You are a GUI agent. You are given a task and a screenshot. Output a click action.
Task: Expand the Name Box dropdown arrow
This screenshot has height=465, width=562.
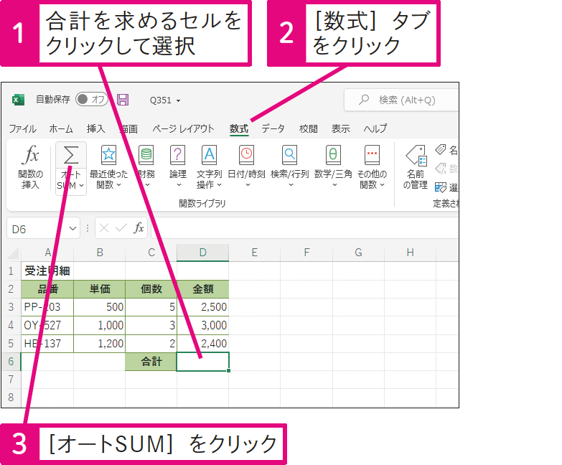tap(72, 228)
